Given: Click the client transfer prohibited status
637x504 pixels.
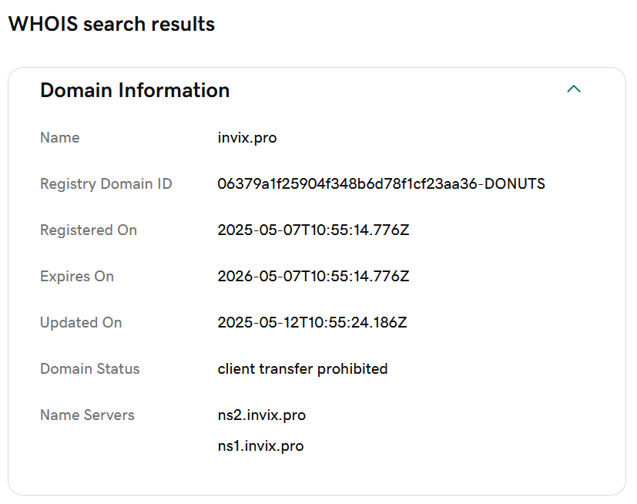Looking at the screenshot, I should (x=303, y=369).
